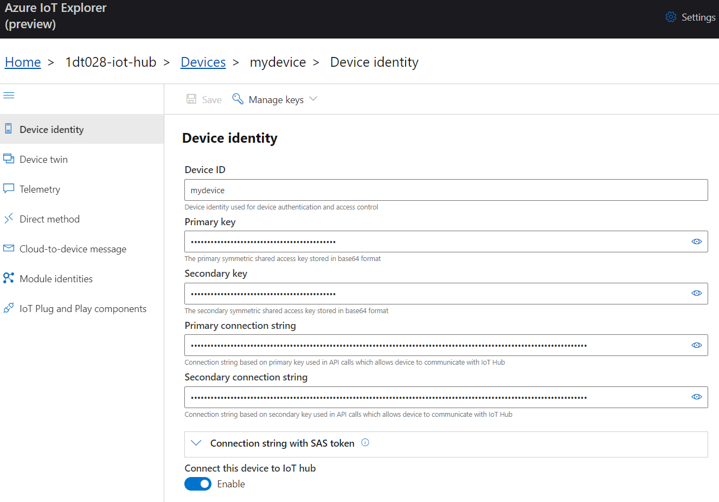Image resolution: width=719 pixels, height=502 pixels.
Task: Show the Primary connection string
Action: point(697,345)
